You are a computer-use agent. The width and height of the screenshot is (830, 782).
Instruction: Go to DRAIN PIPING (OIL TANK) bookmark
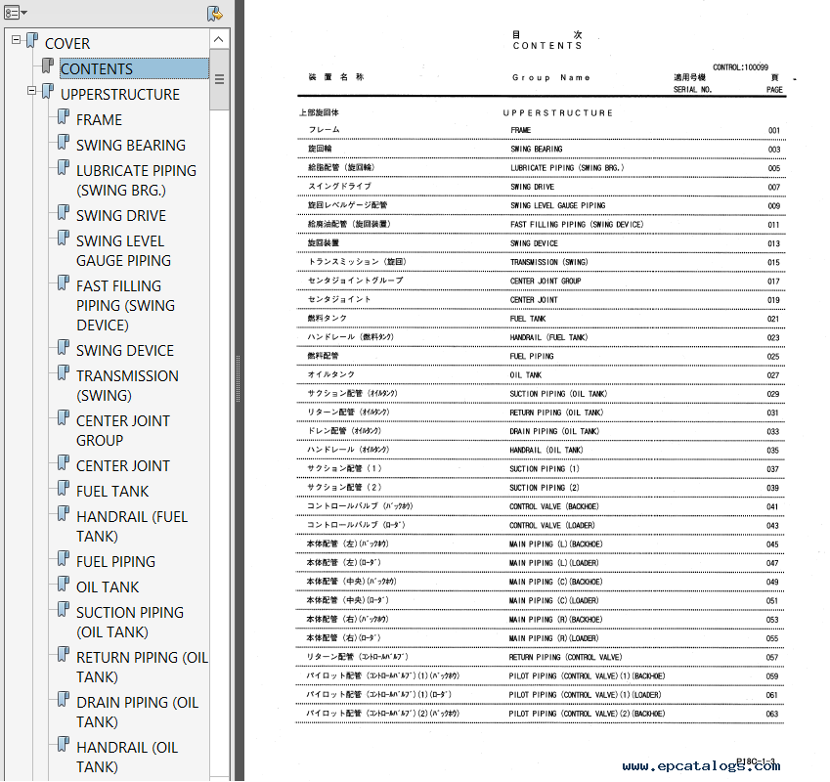tap(137, 713)
